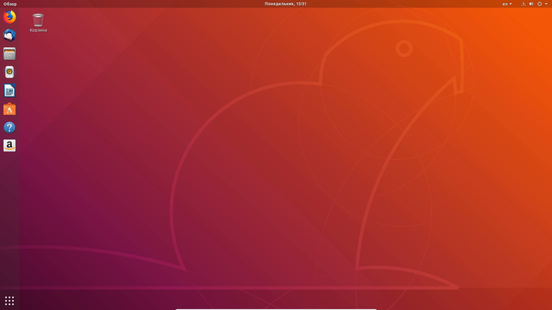This screenshot has width=552, height=310.
Task: Click the 'en' language indicator text
Action: tap(506, 4)
